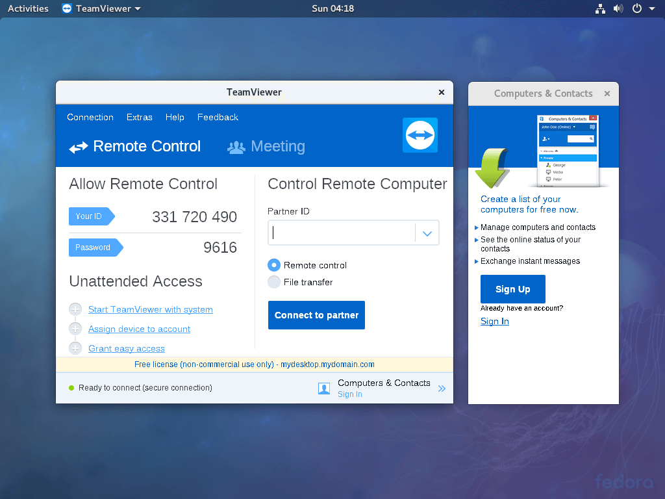Close the TeamViewer main window

click(x=442, y=92)
